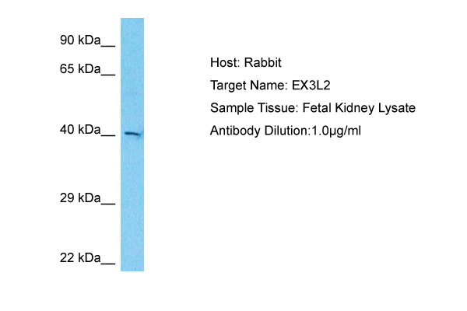Select the Sample Tissue: Fetal Kidney Lysate line
467x311 pixels.
pos(313,108)
